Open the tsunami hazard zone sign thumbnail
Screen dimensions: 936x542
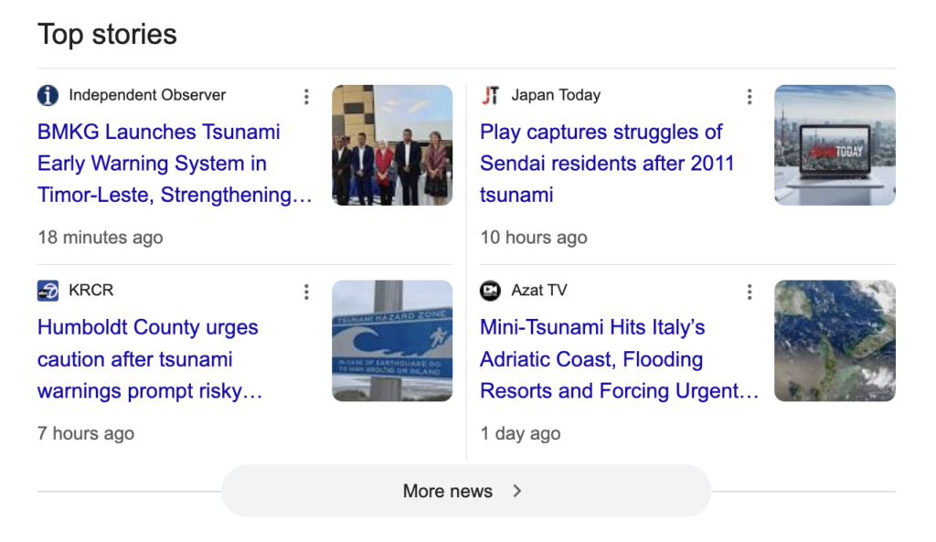coord(391,340)
